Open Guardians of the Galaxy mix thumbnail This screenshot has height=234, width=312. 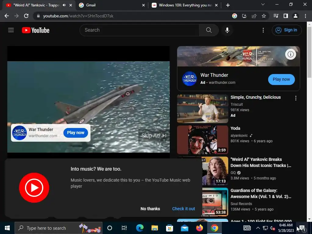click(215, 202)
